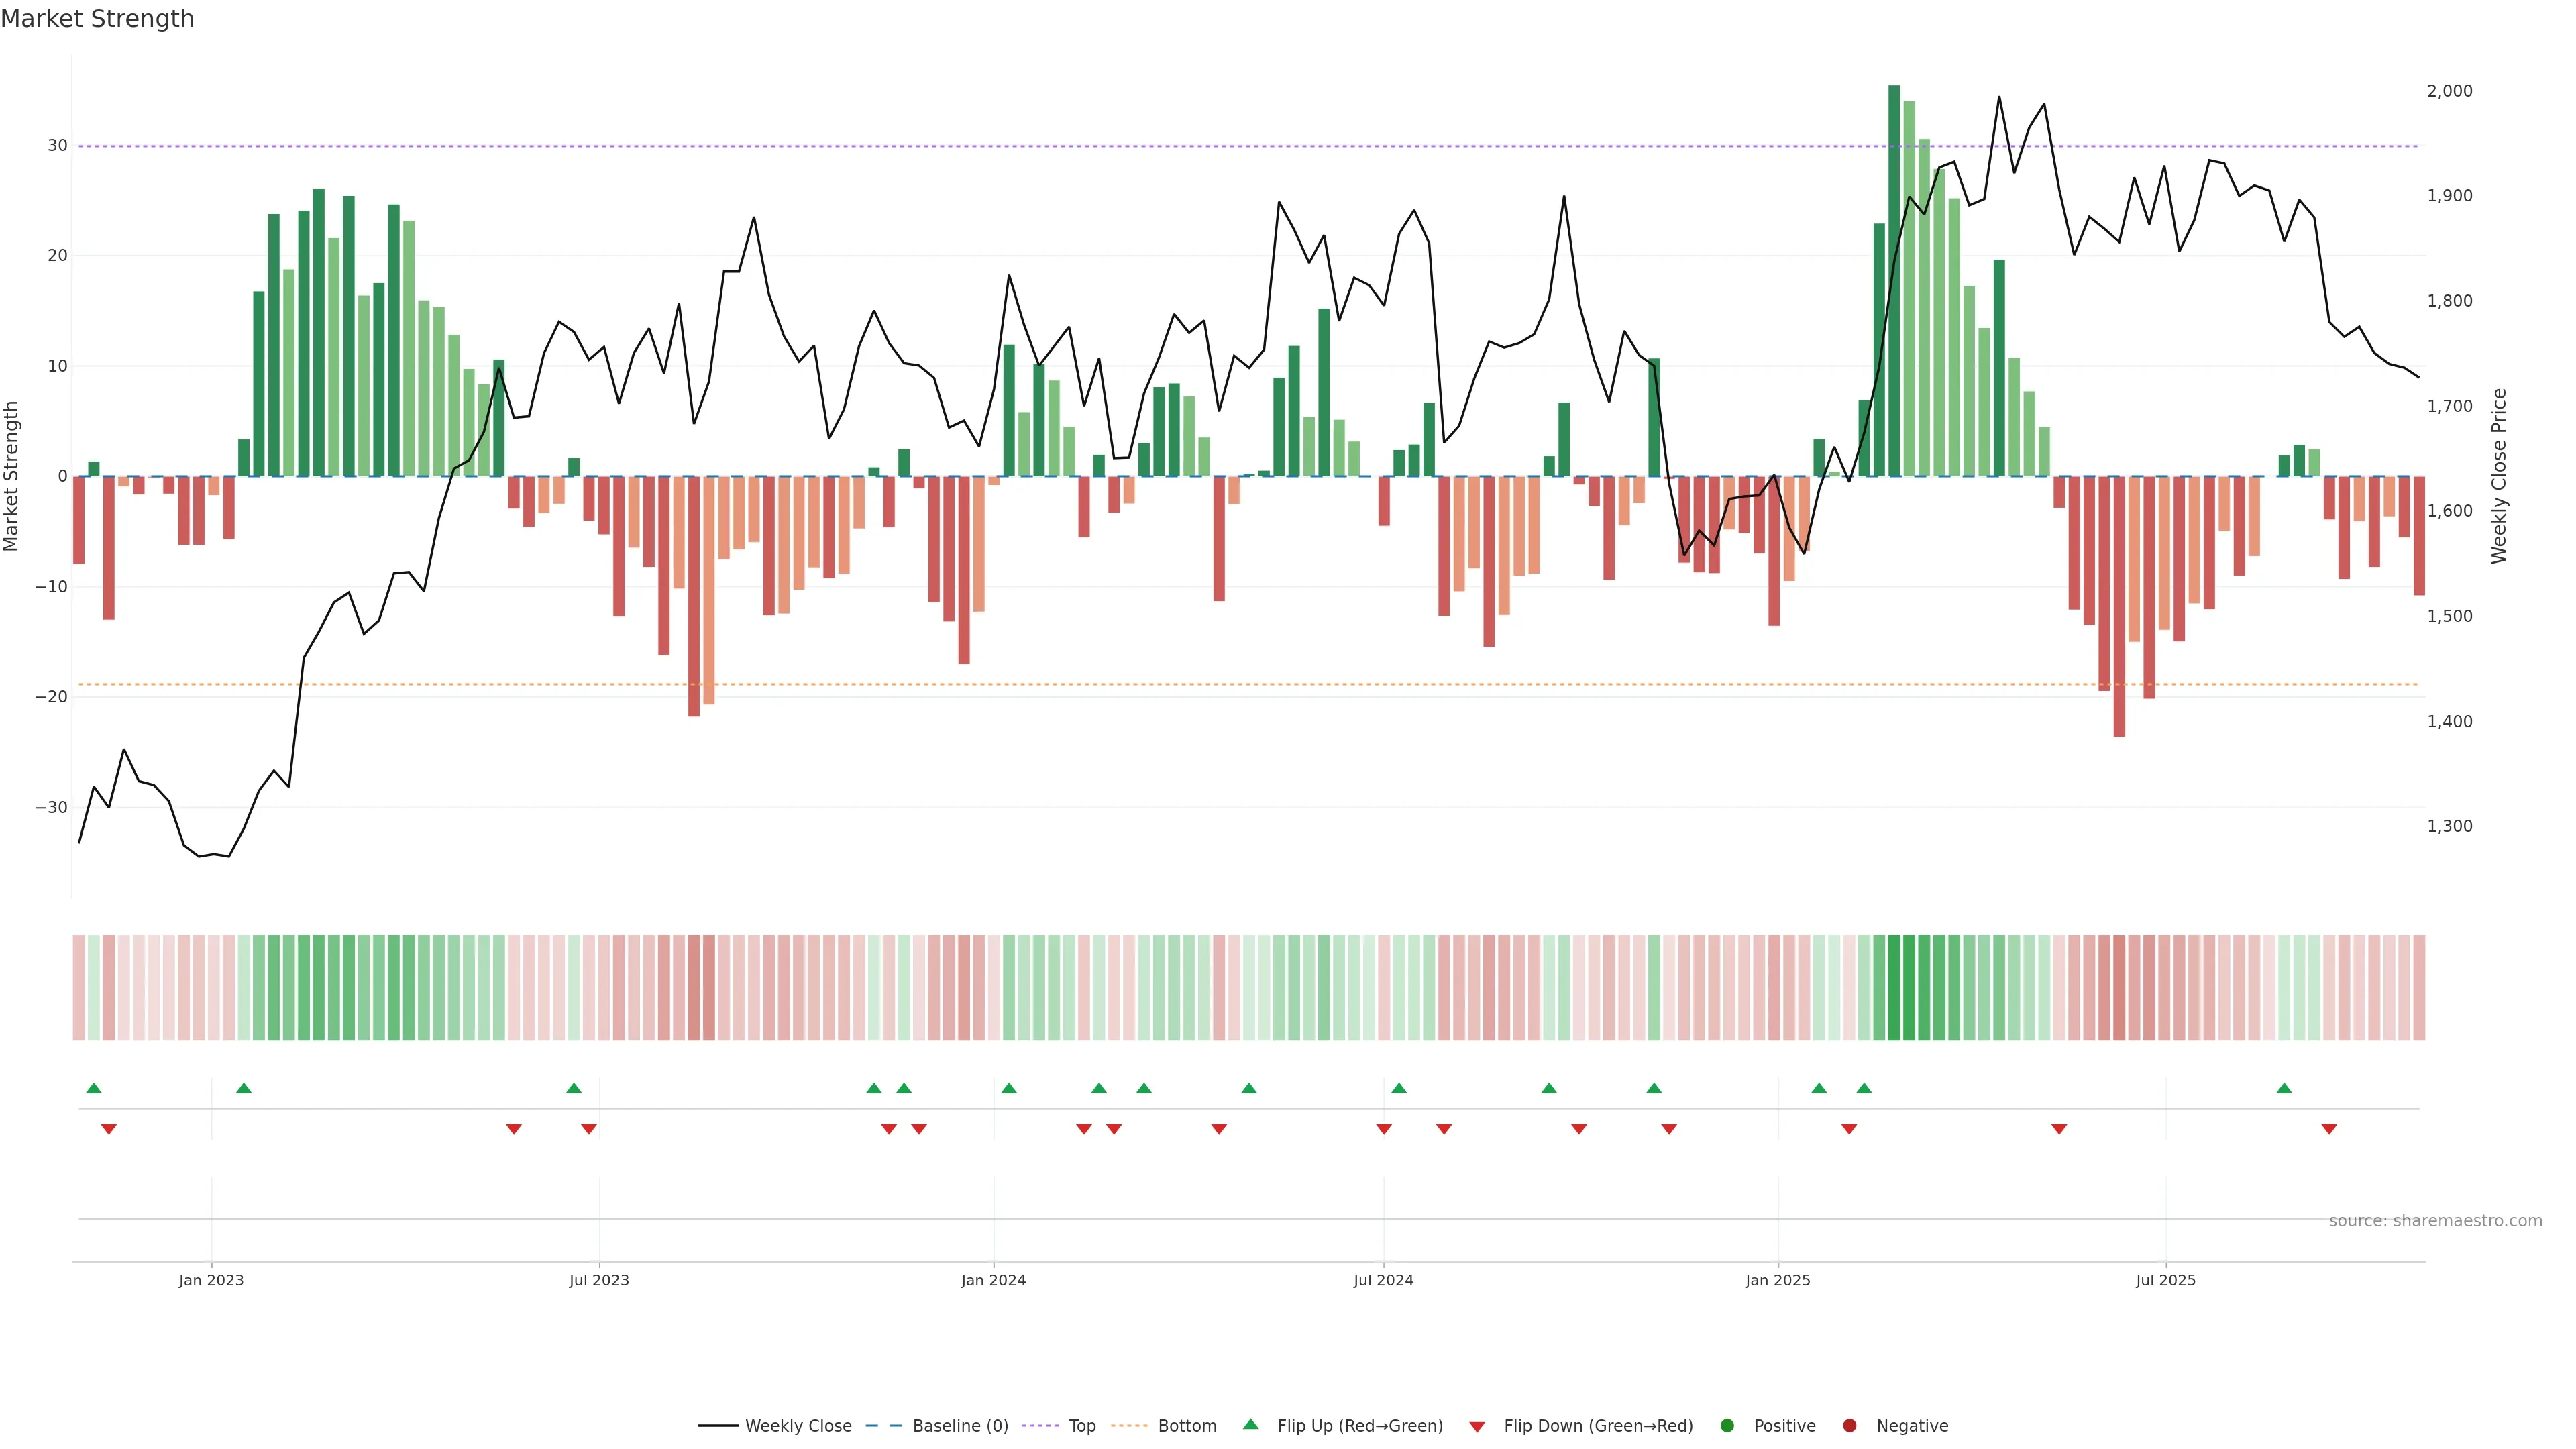Click the Jan 2024 x-axis label

[993, 1280]
